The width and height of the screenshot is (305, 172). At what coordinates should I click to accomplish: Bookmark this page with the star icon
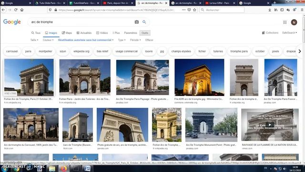194,10
